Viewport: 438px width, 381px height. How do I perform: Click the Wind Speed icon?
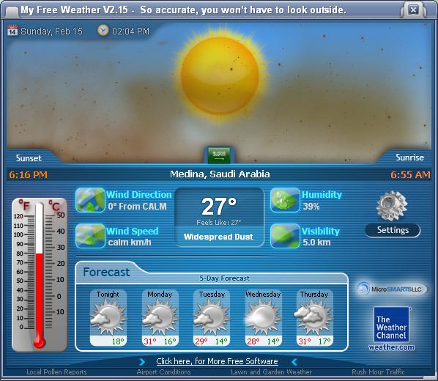pyautogui.click(x=90, y=236)
